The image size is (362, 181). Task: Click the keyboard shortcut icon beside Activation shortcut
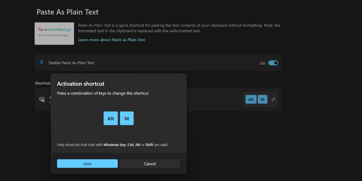[42, 99]
